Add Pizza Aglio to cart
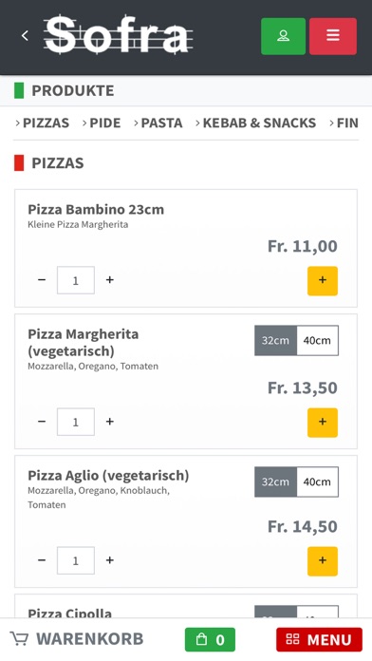This screenshot has width=372, height=661. click(323, 561)
